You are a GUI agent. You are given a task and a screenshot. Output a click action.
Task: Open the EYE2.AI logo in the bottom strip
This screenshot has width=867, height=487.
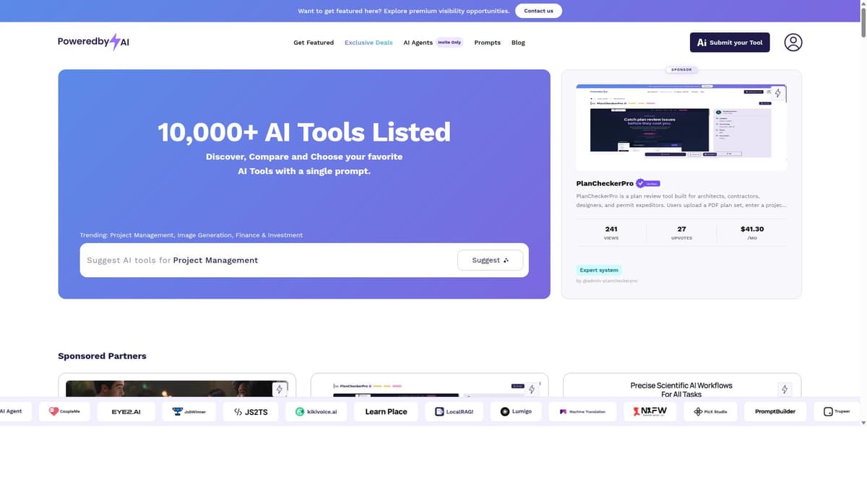(126, 411)
